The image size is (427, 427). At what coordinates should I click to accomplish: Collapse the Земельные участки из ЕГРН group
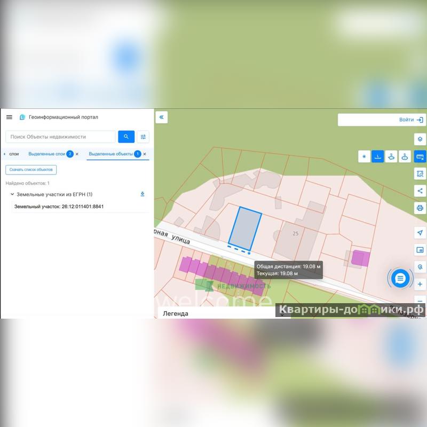12,194
